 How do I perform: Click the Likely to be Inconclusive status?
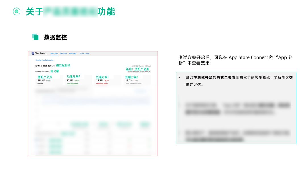[x=133, y=83]
